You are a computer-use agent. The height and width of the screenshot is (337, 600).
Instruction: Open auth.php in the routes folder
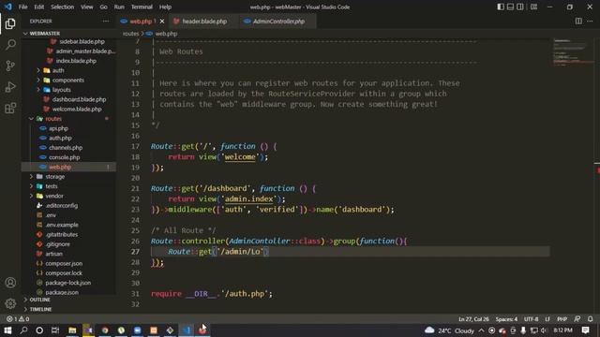pyautogui.click(x=60, y=138)
